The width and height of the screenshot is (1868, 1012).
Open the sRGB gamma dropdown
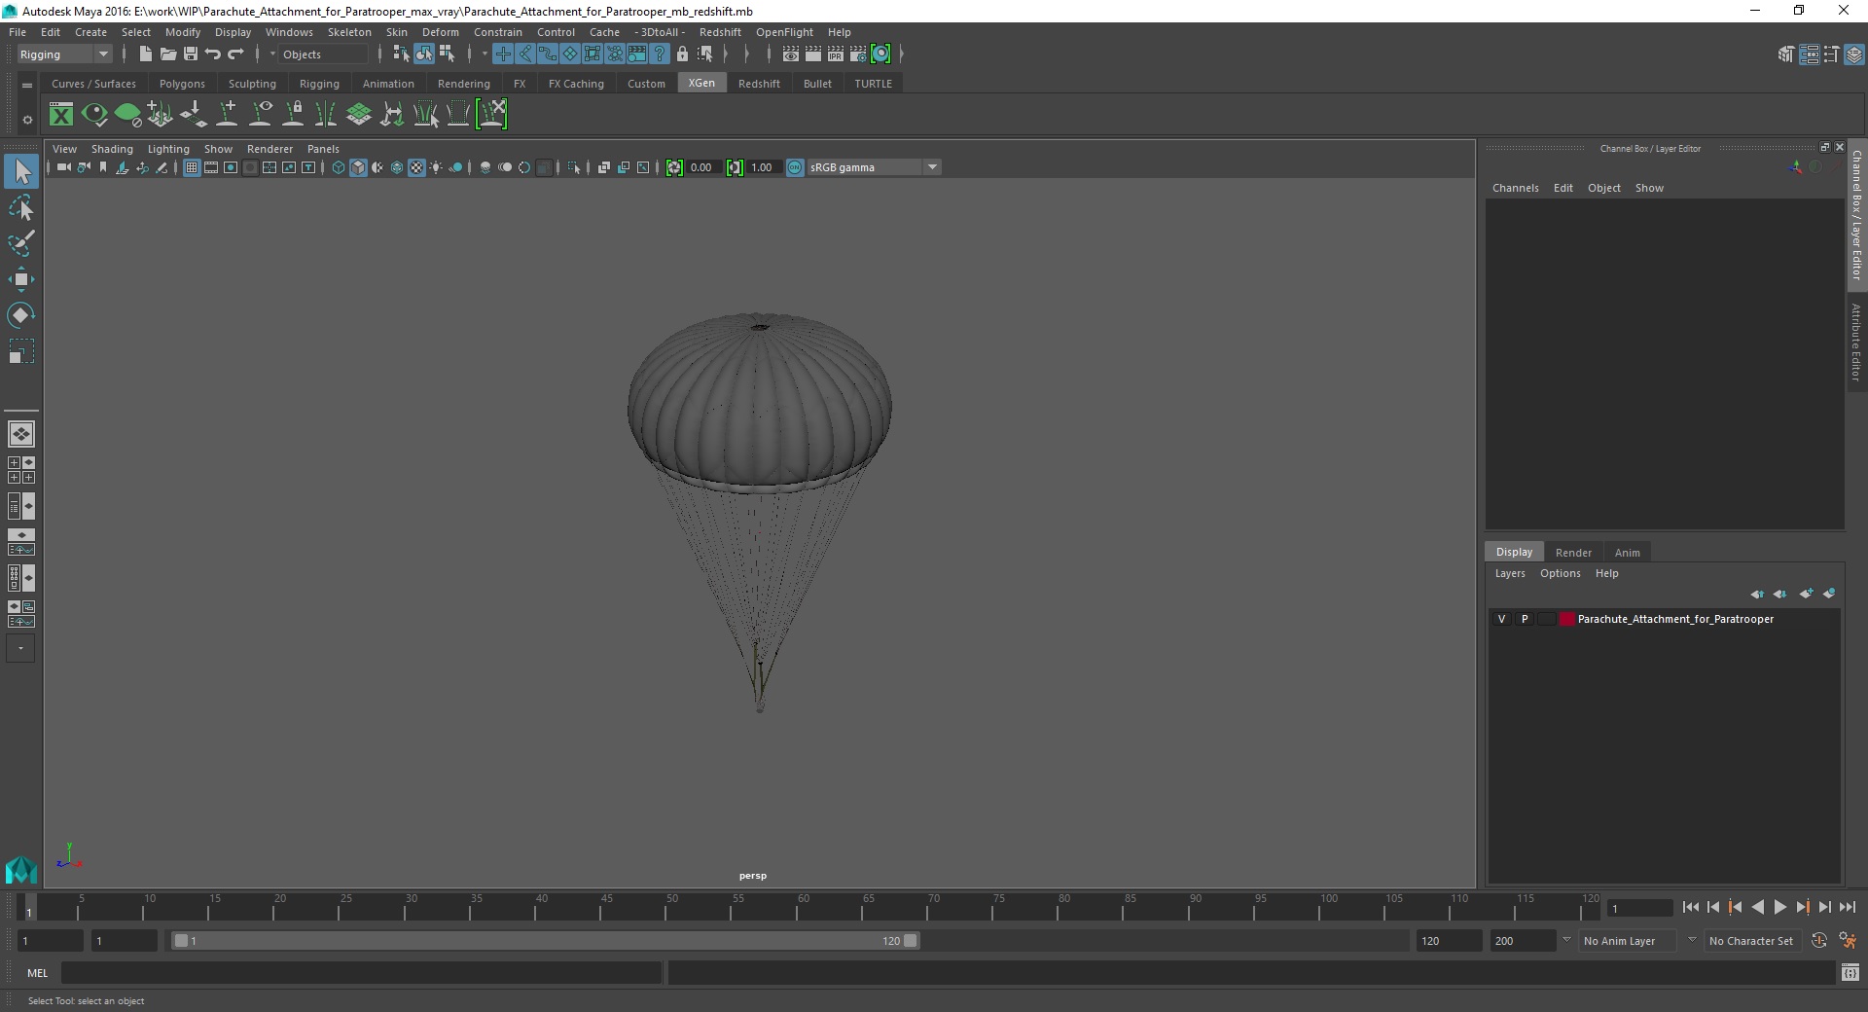875,167
